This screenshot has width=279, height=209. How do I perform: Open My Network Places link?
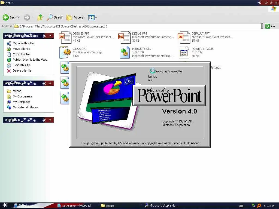[x=25, y=107]
